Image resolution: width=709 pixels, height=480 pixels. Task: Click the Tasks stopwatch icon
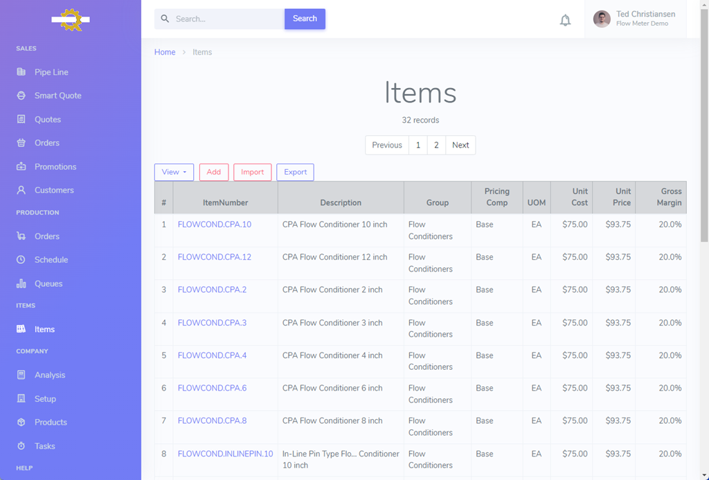(21, 446)
